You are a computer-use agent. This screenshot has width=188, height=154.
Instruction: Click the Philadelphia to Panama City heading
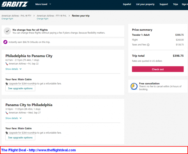tap(29, 56)
